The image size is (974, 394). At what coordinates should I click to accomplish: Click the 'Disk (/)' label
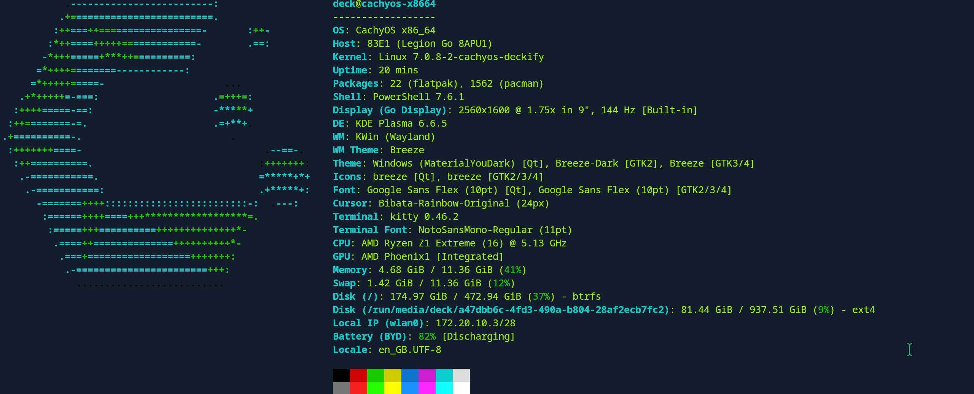pos(355,297)
